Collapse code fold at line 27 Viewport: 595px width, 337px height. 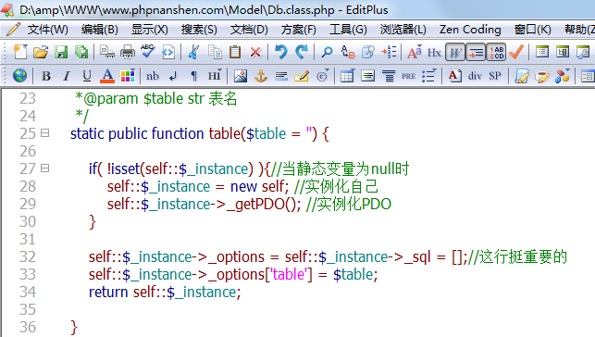click(44, 168)
